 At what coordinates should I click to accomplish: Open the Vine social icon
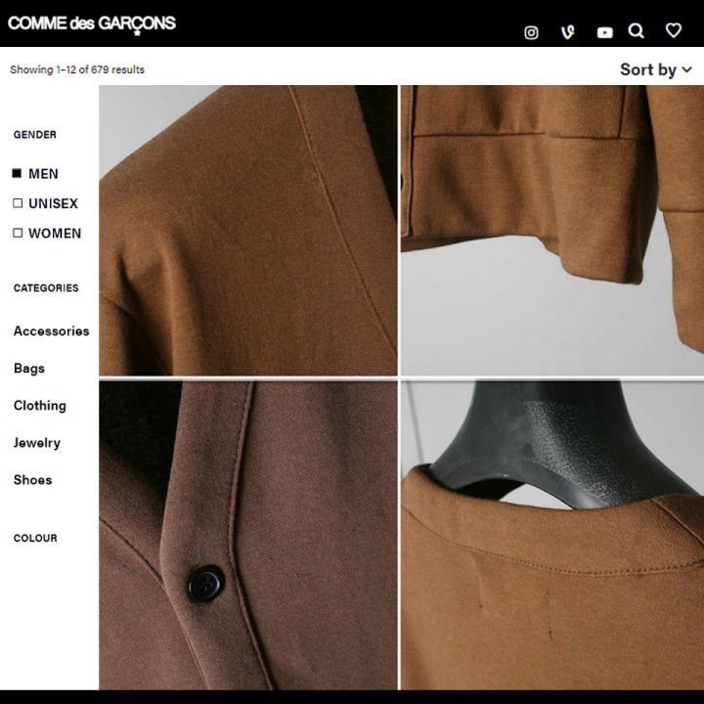tap(568, 32)
